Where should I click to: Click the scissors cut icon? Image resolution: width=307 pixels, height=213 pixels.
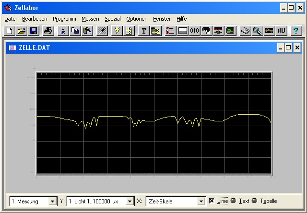(63, 31)
